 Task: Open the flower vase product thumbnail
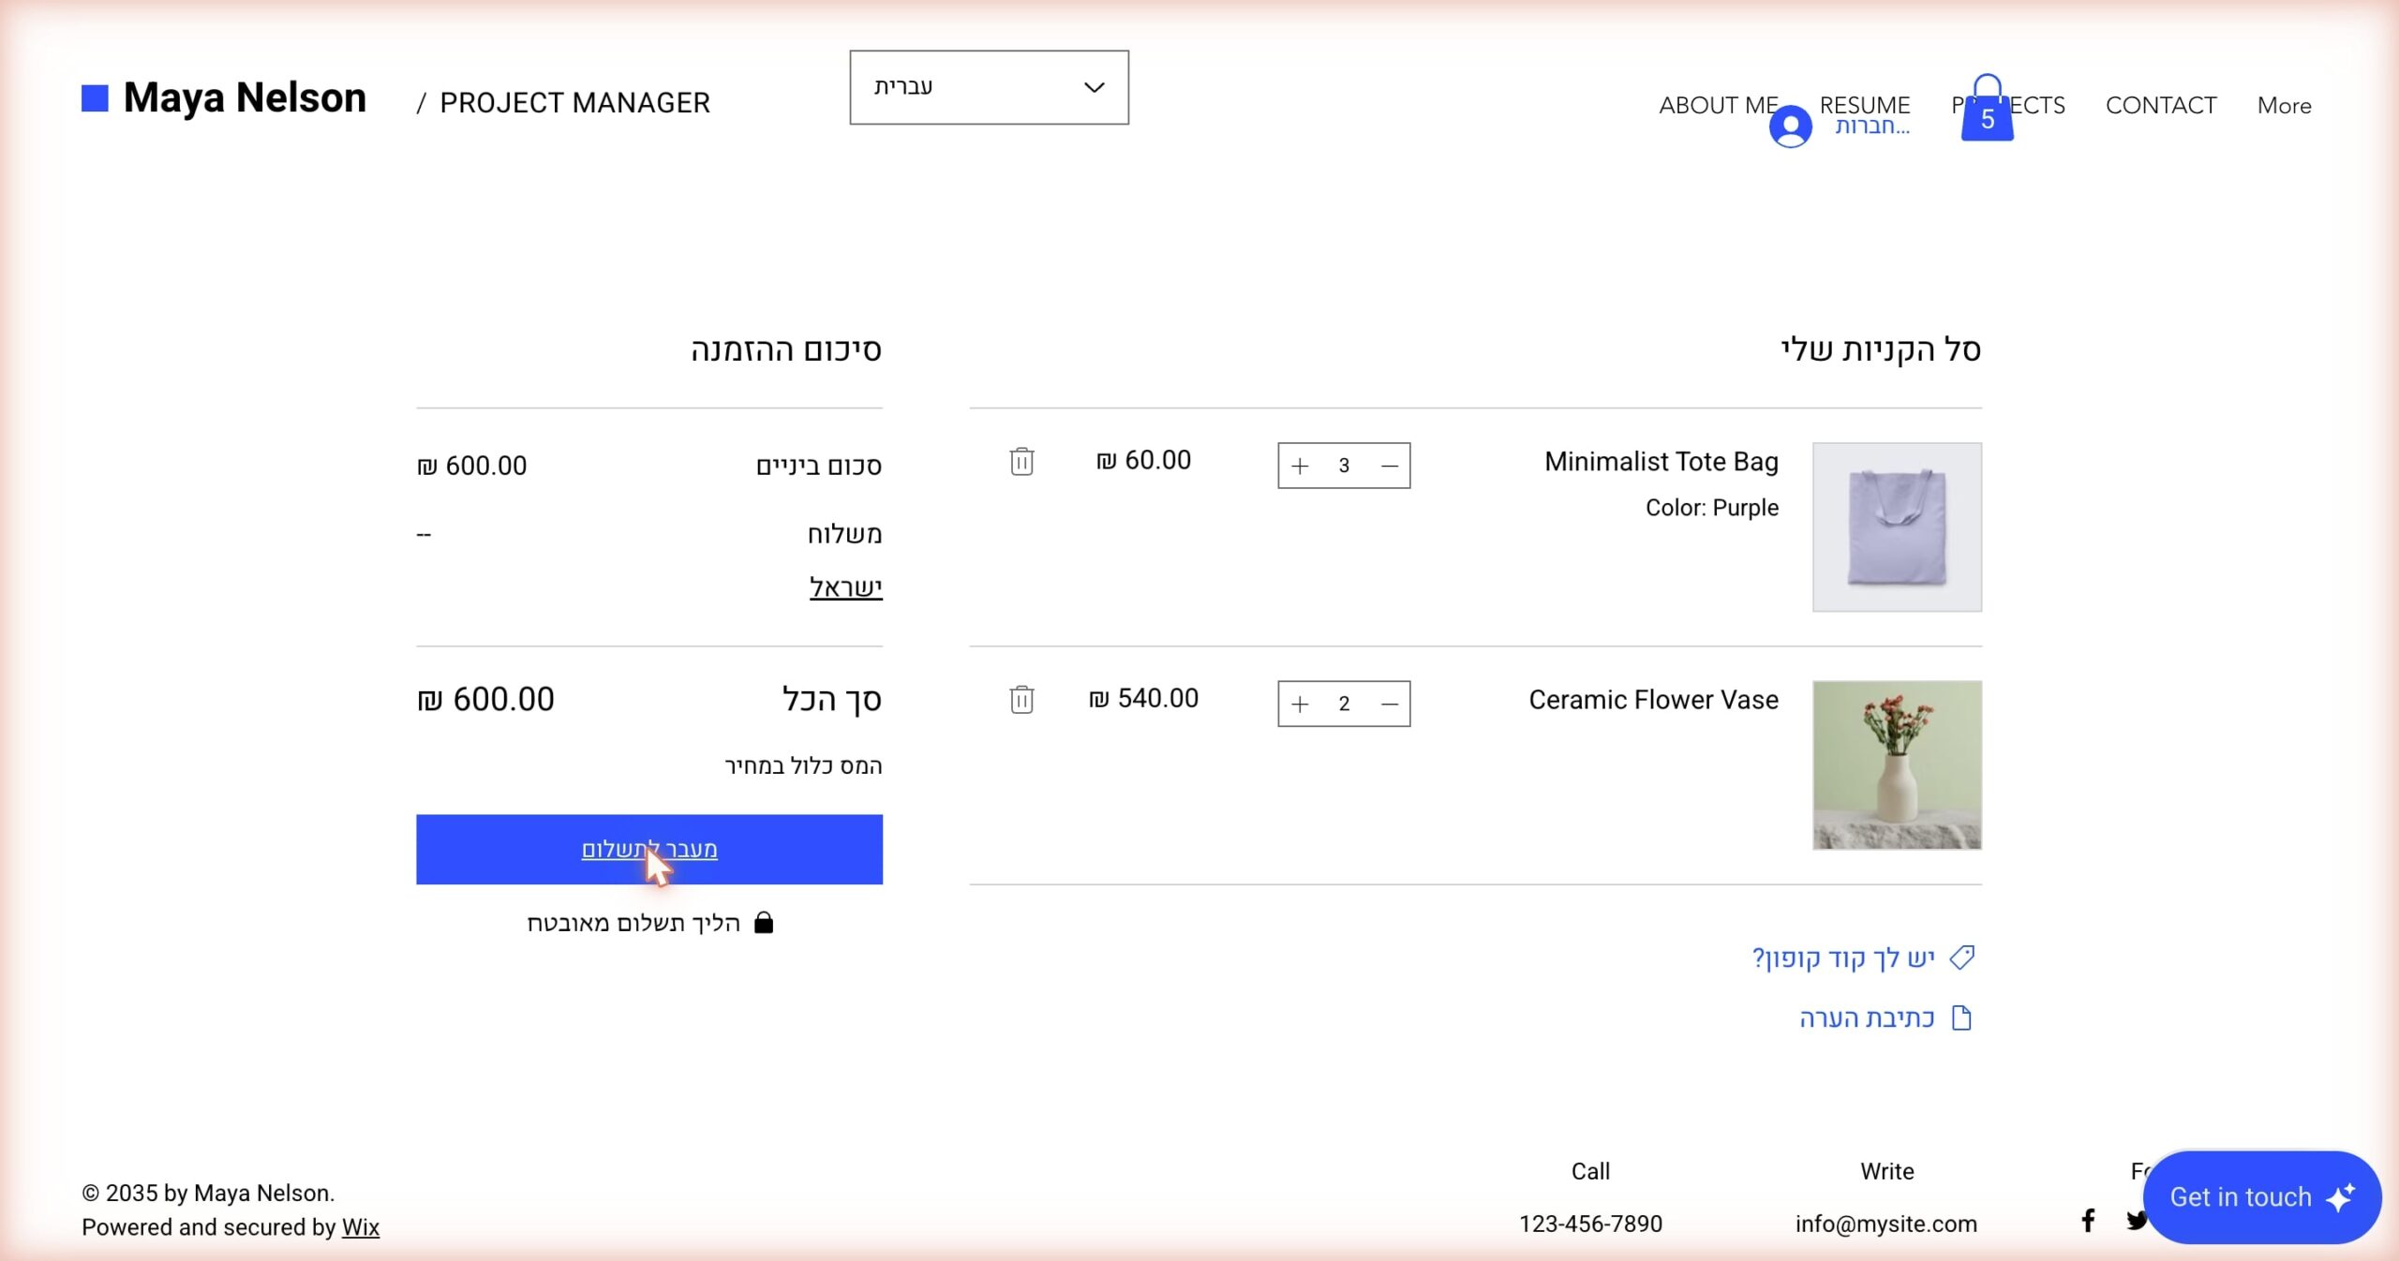pyautogui.click(x=1897, y=764)
